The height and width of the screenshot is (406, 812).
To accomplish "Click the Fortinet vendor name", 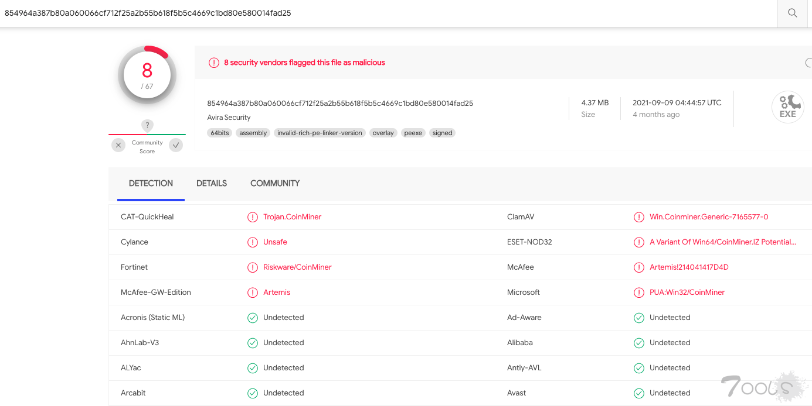I will 134,267.
